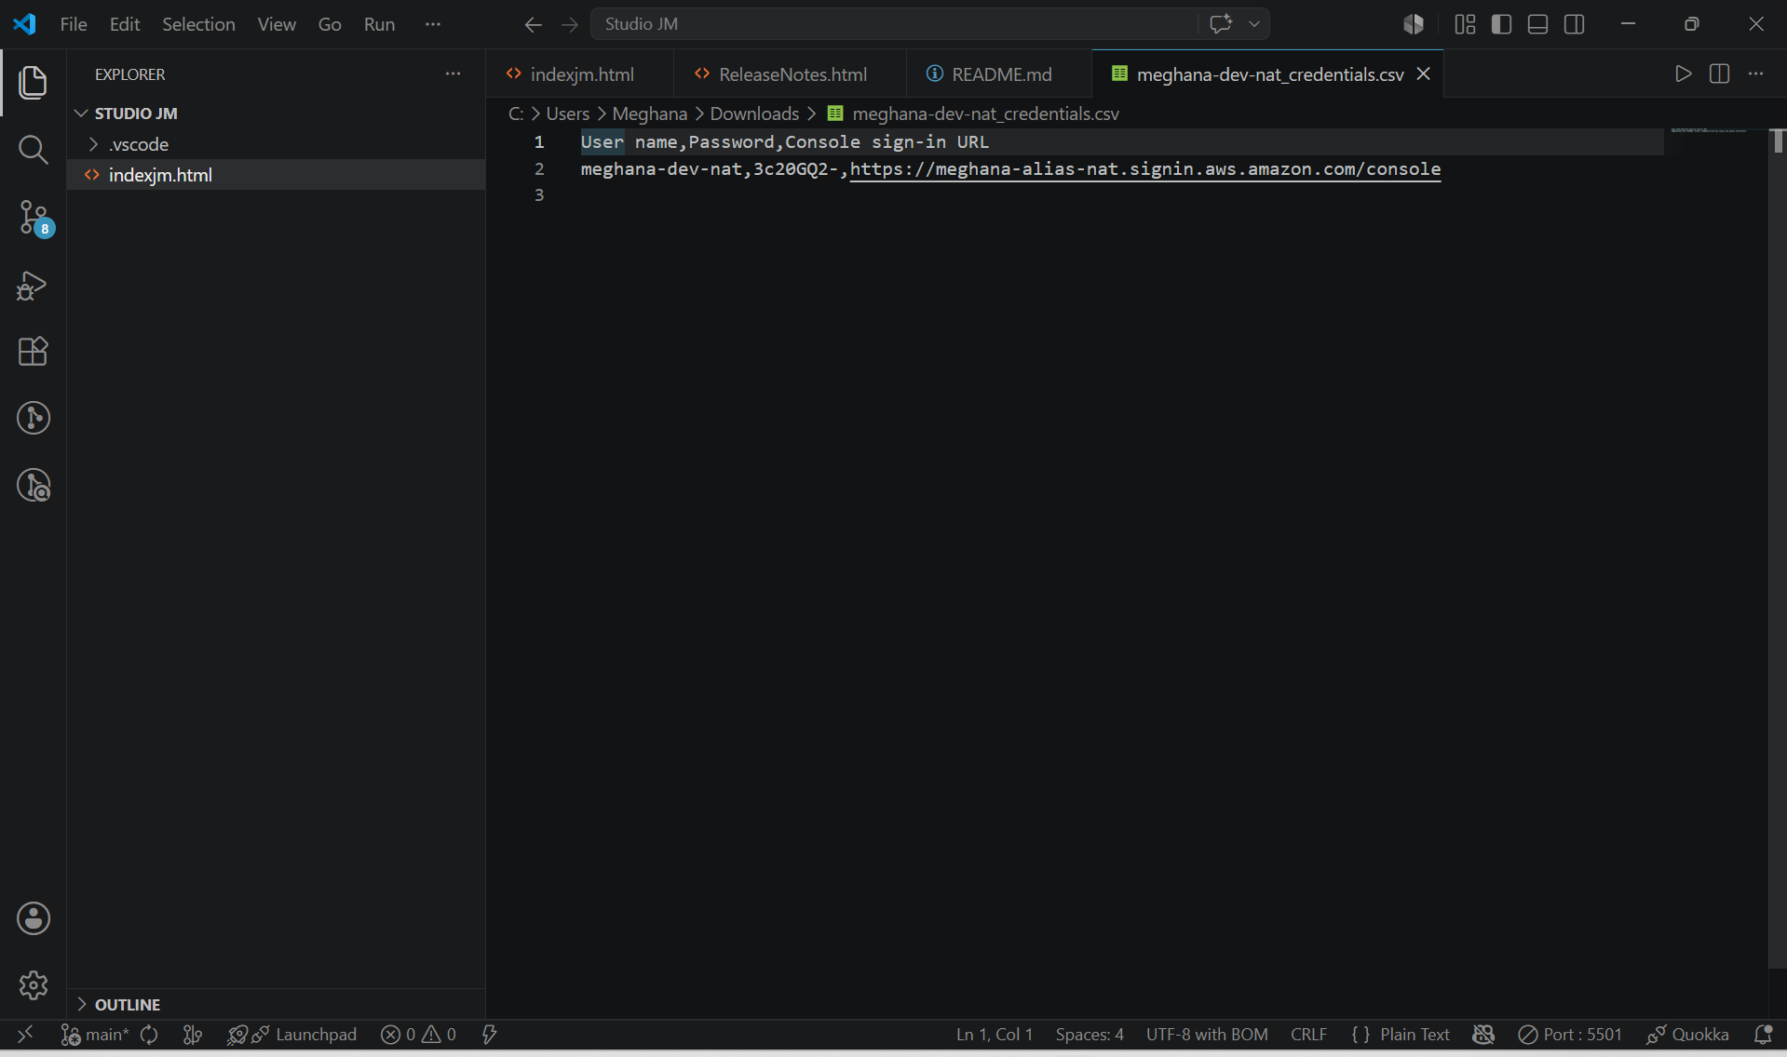The image size is (1787, 1057).
Task: Open the Spaces: 4 indentation picker
Action: tap(1090, 1034)
